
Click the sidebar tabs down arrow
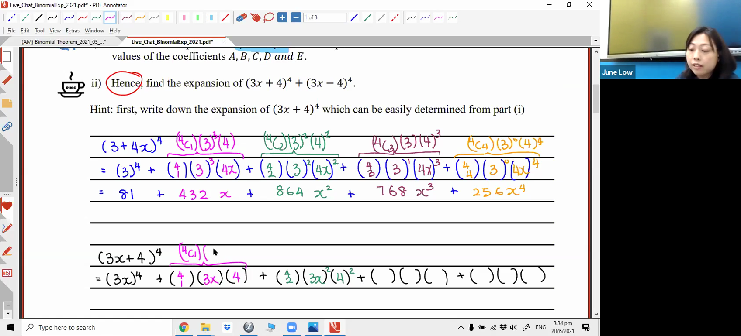(x=7, y=314)
